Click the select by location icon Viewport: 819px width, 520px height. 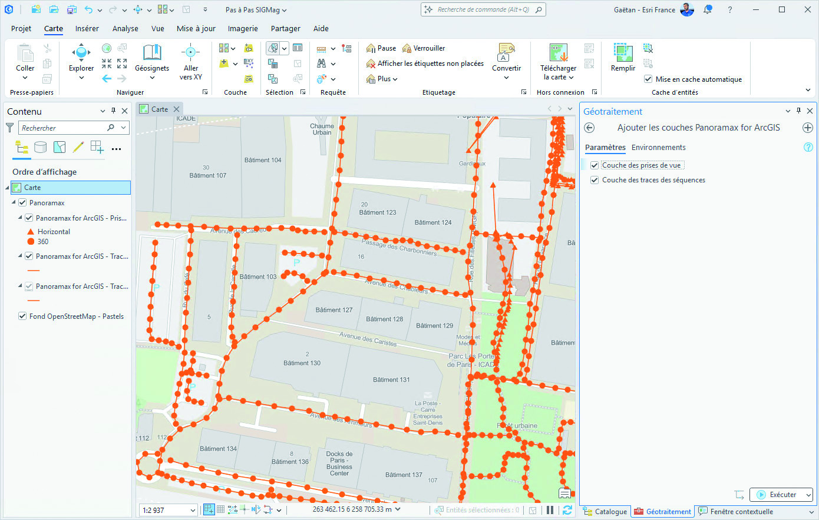click(273, 78)
